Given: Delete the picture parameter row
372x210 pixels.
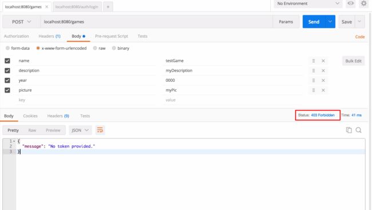Looking at the screenshot, I should click(323, 90).
